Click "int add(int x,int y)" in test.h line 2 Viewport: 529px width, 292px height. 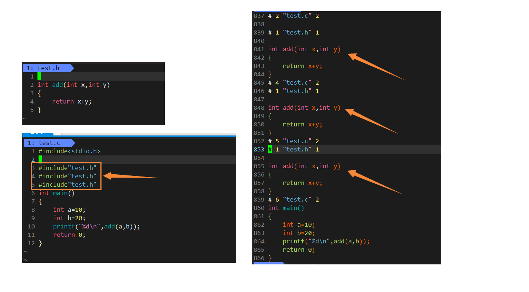pyautogui.click(x=73, y=85)
